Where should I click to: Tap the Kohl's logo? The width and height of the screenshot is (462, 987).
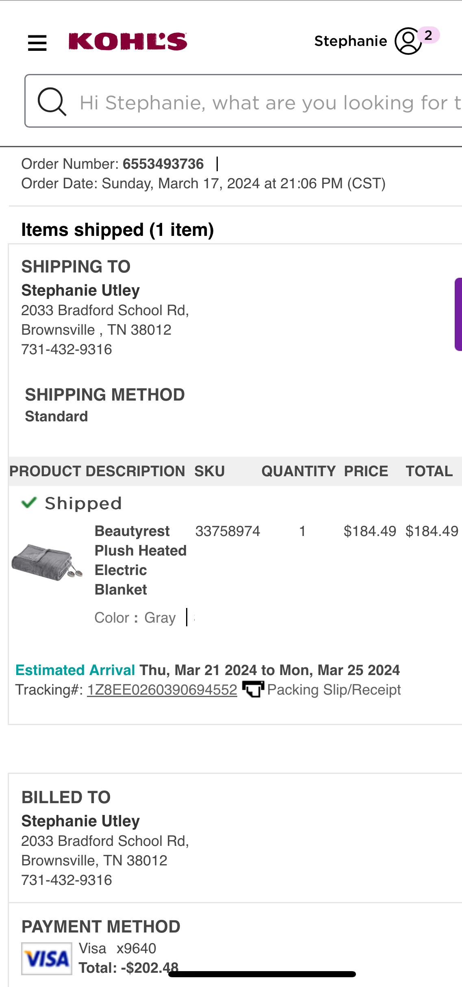click(x=128, y=41)
